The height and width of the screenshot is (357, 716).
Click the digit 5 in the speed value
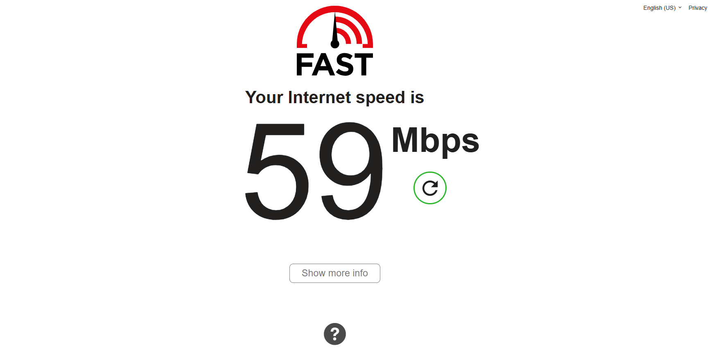point(277,172)
